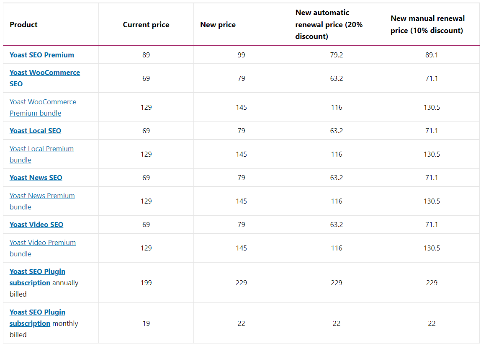This screenshot has height=346, width=481.
Task: Click current price 89 for Yoast SEO Premium
Action: 146,55
